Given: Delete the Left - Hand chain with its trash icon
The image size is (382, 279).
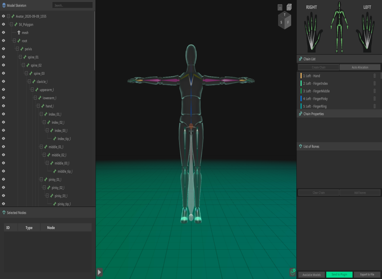Looking at the screenshot, I should pos(374,76).
